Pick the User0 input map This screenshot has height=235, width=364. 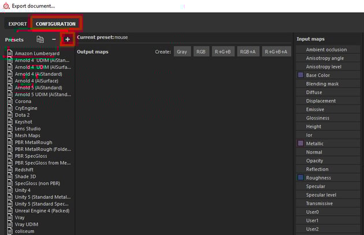328,212
